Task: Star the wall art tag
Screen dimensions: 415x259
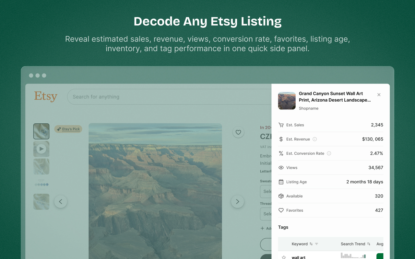Action: pyautogui.click(x=284, y=257)
